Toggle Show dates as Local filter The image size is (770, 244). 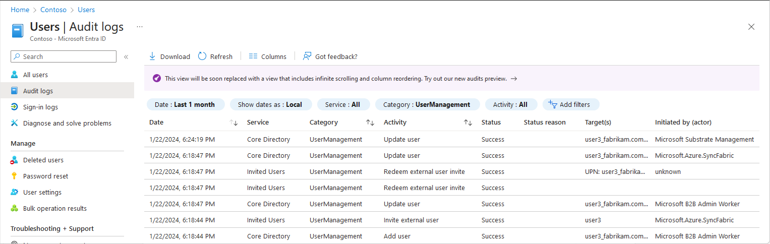click(270, 104)
